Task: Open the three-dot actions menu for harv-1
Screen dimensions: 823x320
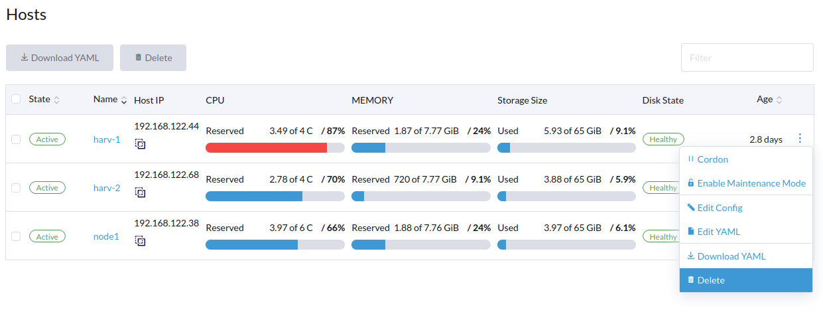Action: (x=800, y=139)
